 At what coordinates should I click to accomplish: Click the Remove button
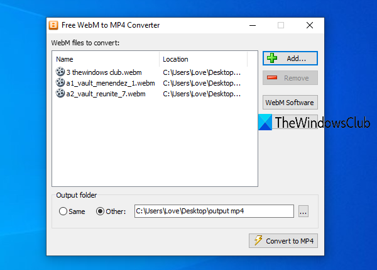(x=290, y=78)
